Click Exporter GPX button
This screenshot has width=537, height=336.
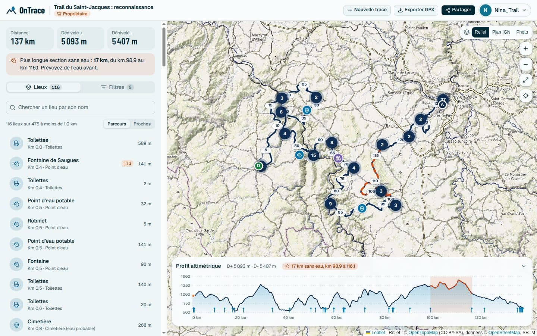tap(416, 10)
